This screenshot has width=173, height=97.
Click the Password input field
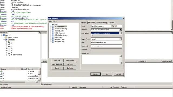tap(106, 46)
